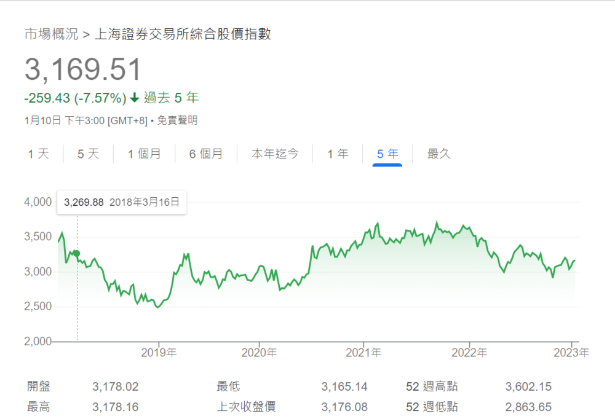The width and height of the screenshot is (615, 419).
Task: Click the 52 週高點 label
Action: coord(432,386)
